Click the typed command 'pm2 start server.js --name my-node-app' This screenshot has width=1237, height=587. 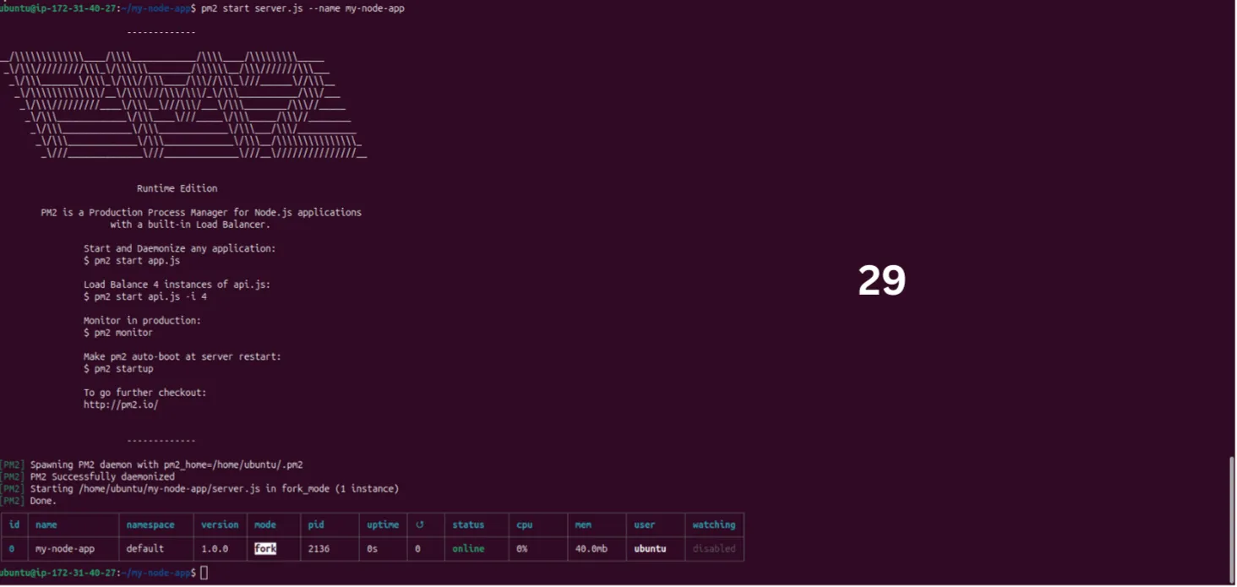tap(302, 8)
